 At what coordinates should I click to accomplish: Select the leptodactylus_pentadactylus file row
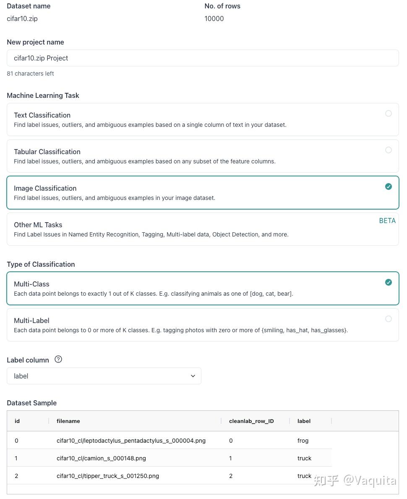[131, 441]
